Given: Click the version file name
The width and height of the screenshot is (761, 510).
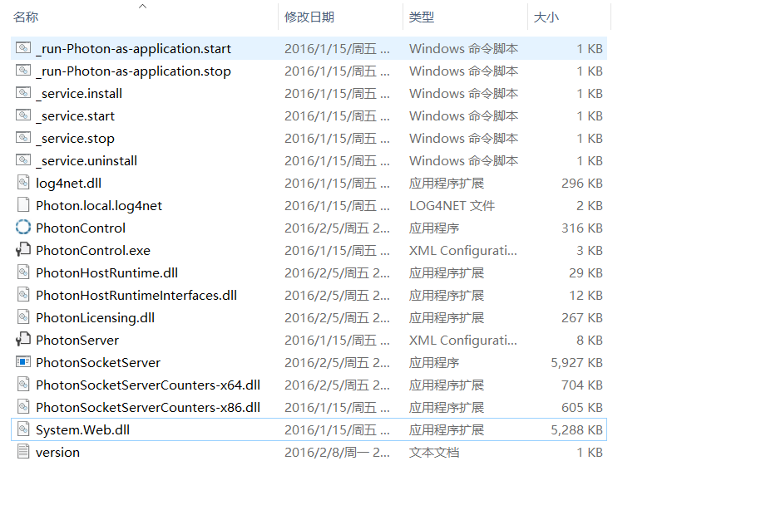Looking at the screenshot, I should [57, 453].
